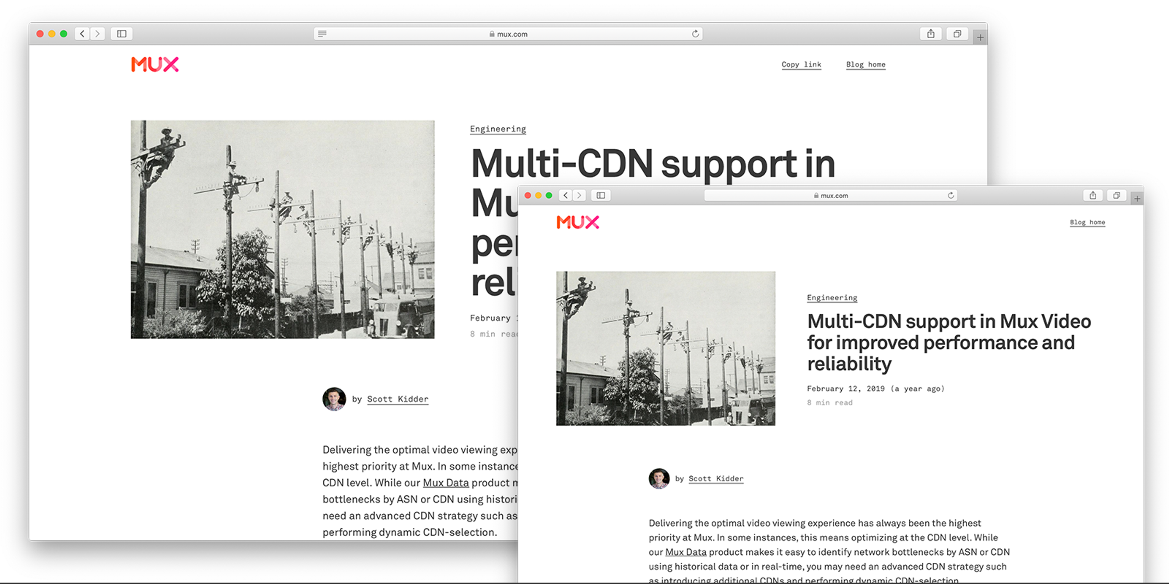Image resolution: width=1169 pixels, height=584 pixels.
Task: Reload page in the front Safari window
Action: [951, 195]
